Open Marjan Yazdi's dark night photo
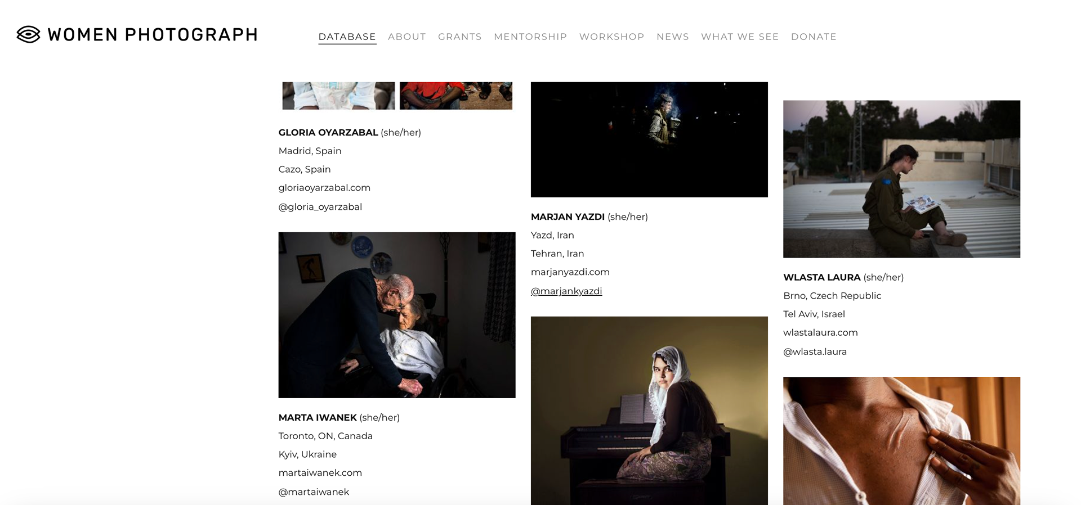This screenshot has height=505, width=1081. click(649, 139)
